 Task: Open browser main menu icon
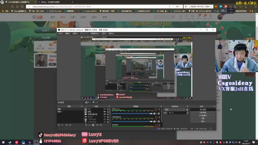255,6
